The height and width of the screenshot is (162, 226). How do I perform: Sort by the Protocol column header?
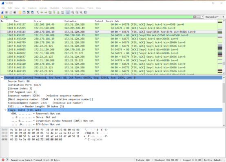100,21
